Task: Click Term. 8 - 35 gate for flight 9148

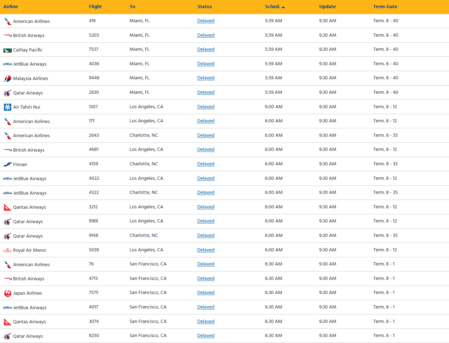Action: pos(386,235)
